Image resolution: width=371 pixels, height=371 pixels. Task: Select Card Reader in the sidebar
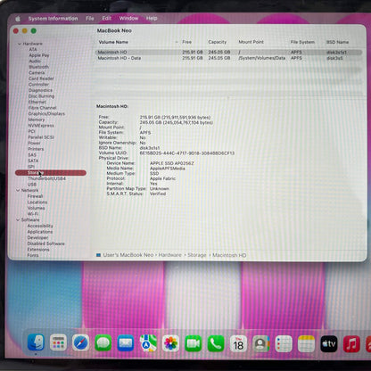pos(41,78)
